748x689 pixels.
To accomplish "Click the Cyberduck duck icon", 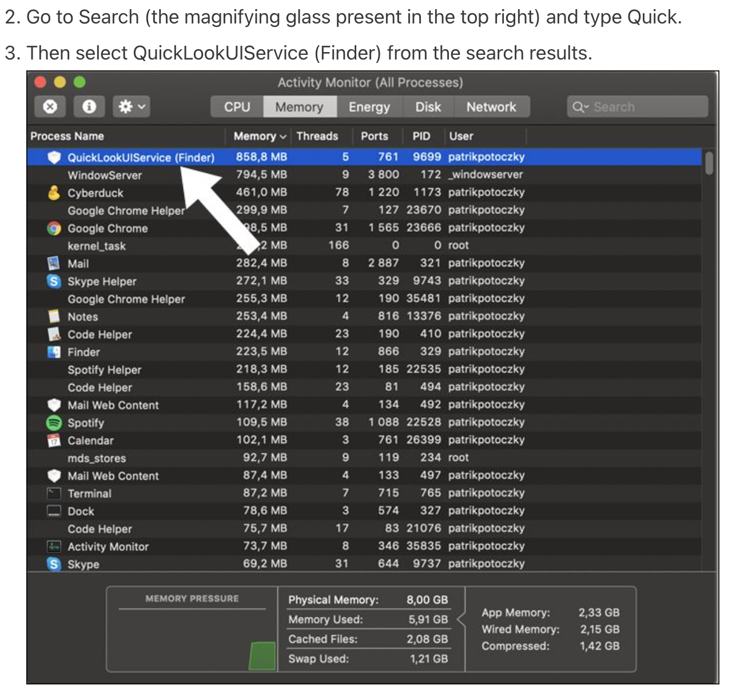I will pyautogui.click(x=54, y=193).
